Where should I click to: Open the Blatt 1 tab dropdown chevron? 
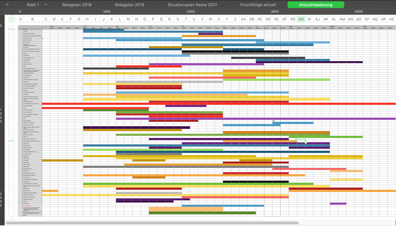pyautogui.click(x=46, y=5)
